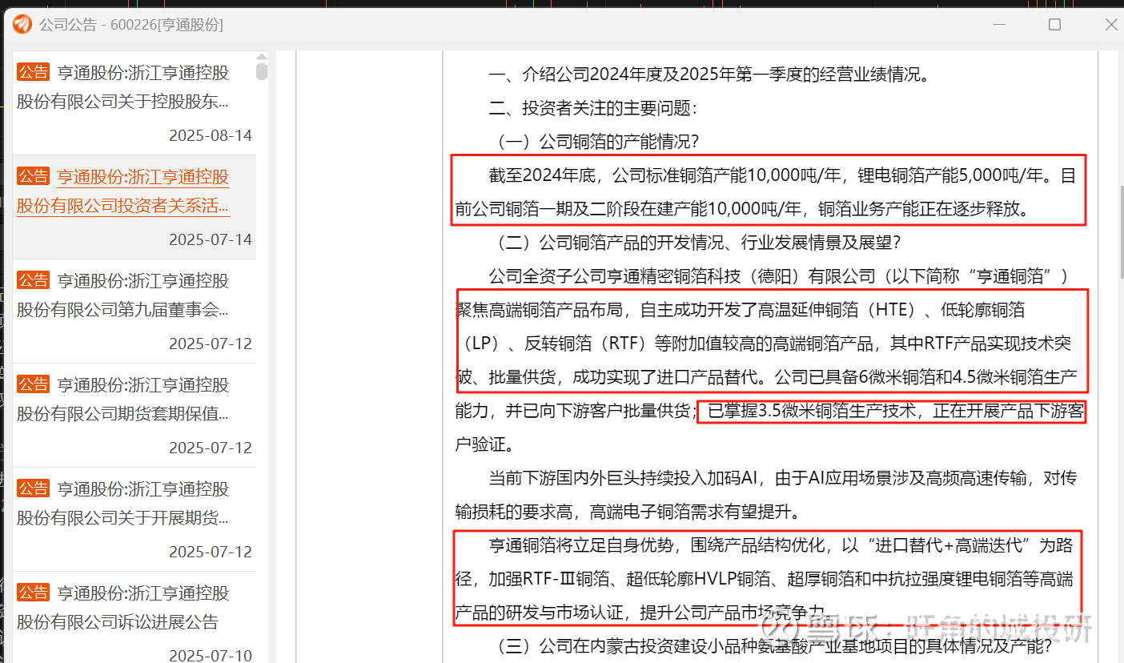Click the 2025-07-12 date under 第九届董事会
This screenshot has width=1124, height=663.
click(211, 344)
